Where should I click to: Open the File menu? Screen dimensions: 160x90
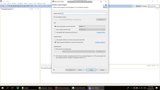point(1,3)
